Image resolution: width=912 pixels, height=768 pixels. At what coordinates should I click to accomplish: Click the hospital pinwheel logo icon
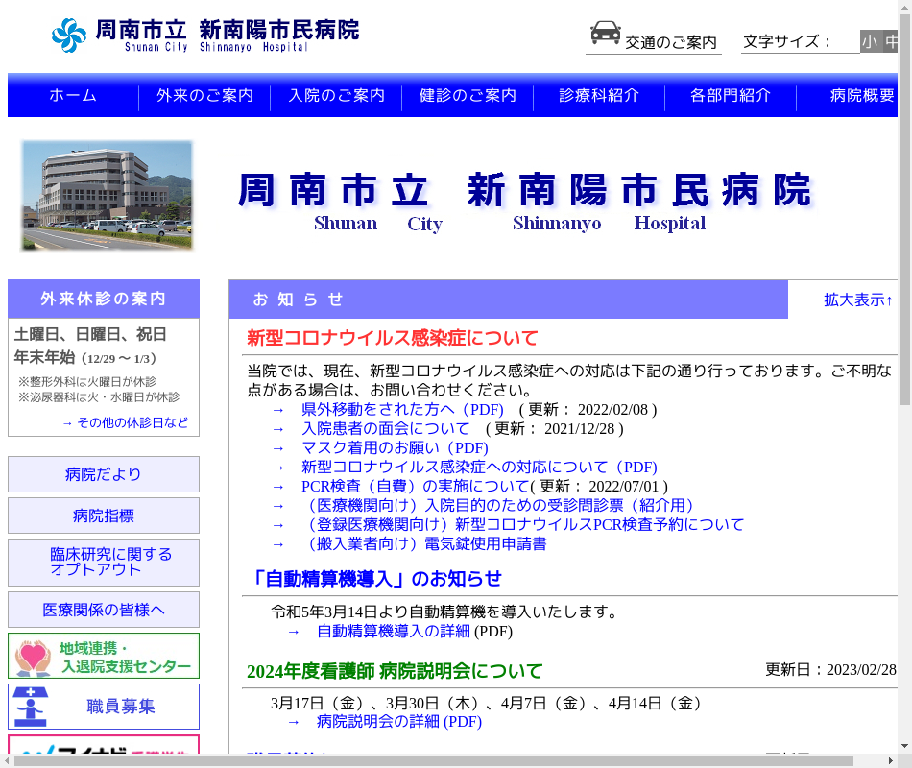[69, 36]
